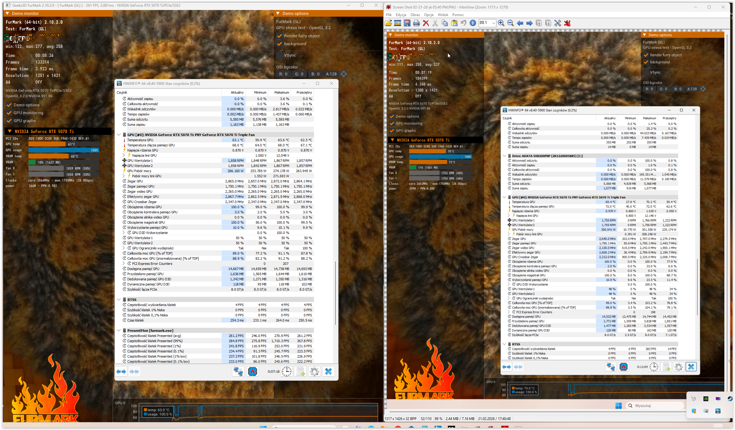This screenshot has height=430, width=735.
Task: Collapse the RTSS sensor group
Action: pyautogui.click(x=119, y=299)
